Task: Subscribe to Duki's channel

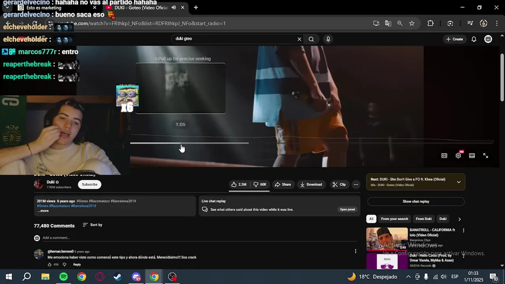Action: (x=90, y=185)
